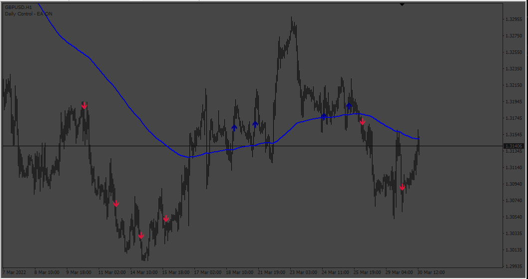Select the lowest red arrow near 14 Mar 10:00
Viewport: 528px width, 279px height.
click(x=141, y=236)
